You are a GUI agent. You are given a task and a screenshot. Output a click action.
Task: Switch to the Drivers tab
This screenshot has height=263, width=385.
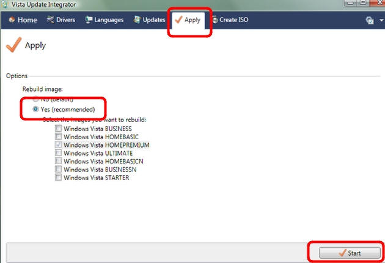pyautogui.click(x=61, y=20)
